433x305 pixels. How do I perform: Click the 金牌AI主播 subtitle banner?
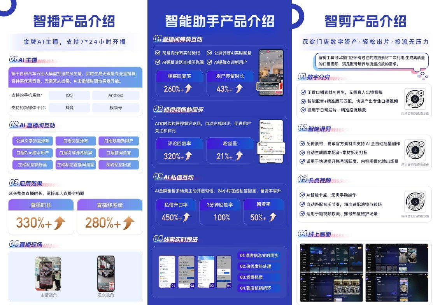(74, 42)
